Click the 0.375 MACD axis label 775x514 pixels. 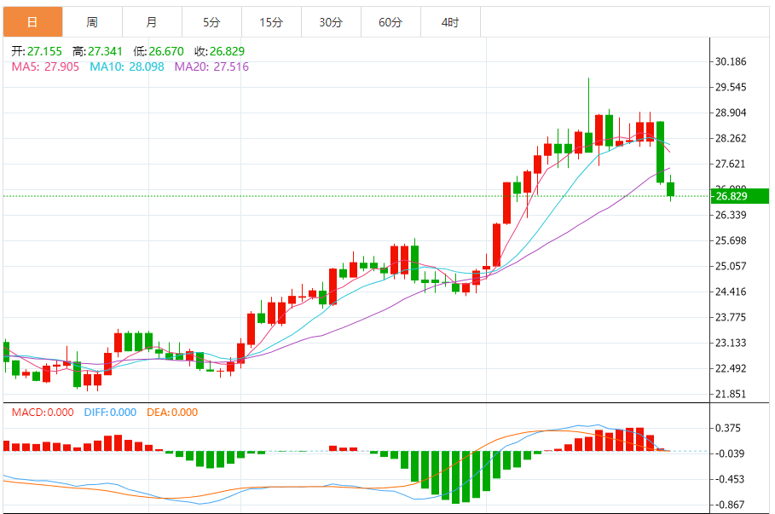click(728, 428)
